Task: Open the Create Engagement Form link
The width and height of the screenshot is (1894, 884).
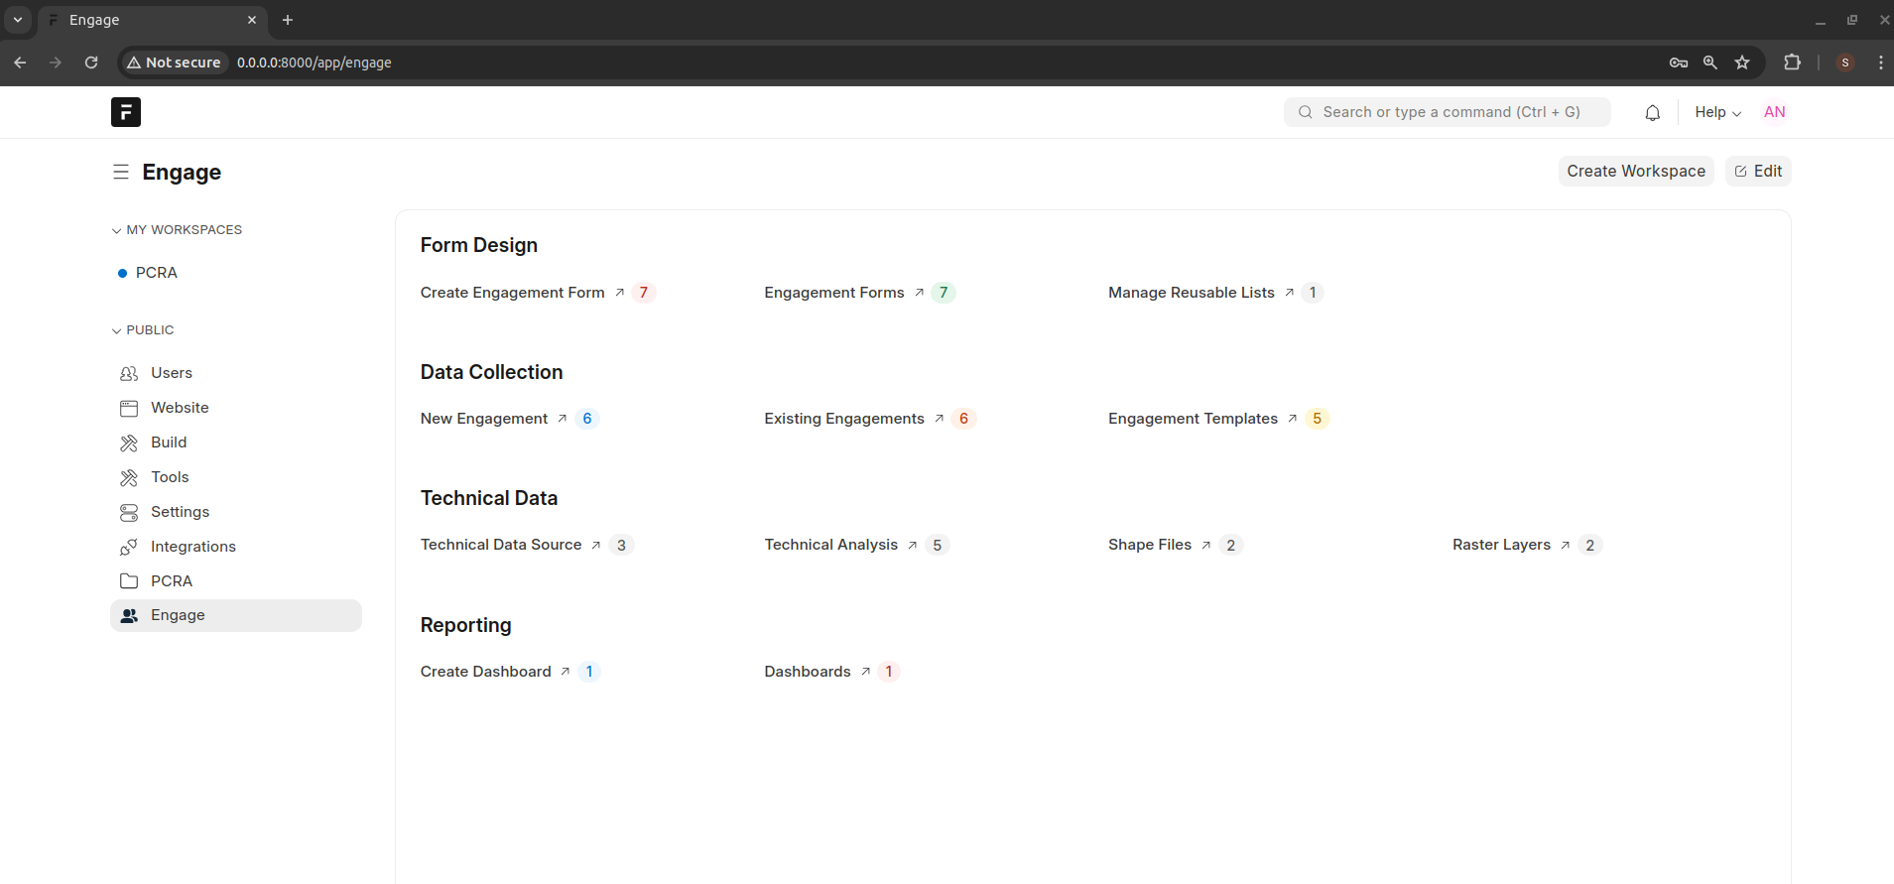Action: point(512,293)
